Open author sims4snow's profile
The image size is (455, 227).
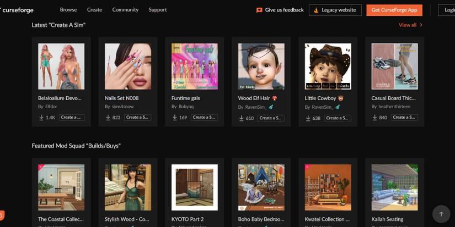coord(123,107)
